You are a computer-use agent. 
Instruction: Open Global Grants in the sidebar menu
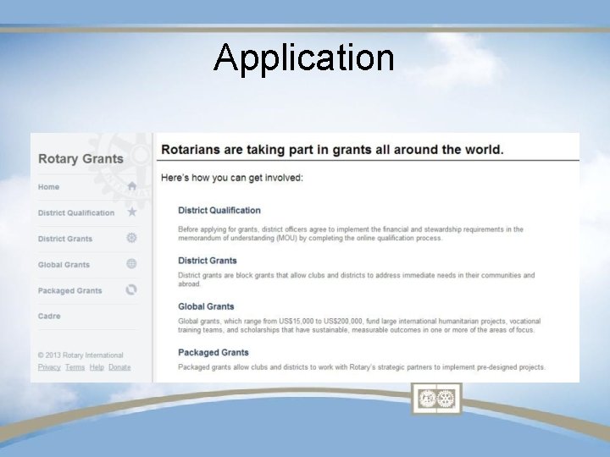(x=64, y=265)
